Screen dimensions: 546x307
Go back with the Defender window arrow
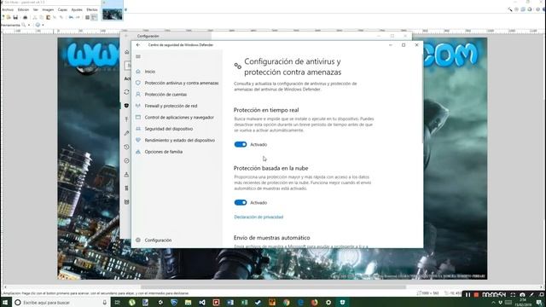coord(138,45)
